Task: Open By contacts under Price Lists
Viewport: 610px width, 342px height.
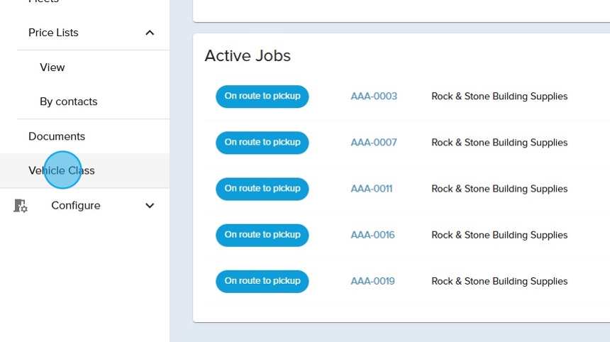Action: pyautogui.click(x=69, y=101)
